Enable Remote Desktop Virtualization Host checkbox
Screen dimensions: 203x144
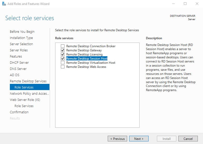point(63,63)
